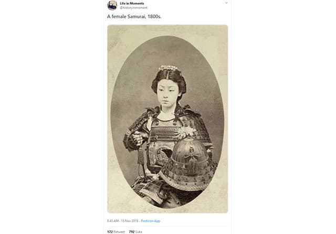Select the 'A female Samurai, 1800s.' tweet text

(134, 16)
